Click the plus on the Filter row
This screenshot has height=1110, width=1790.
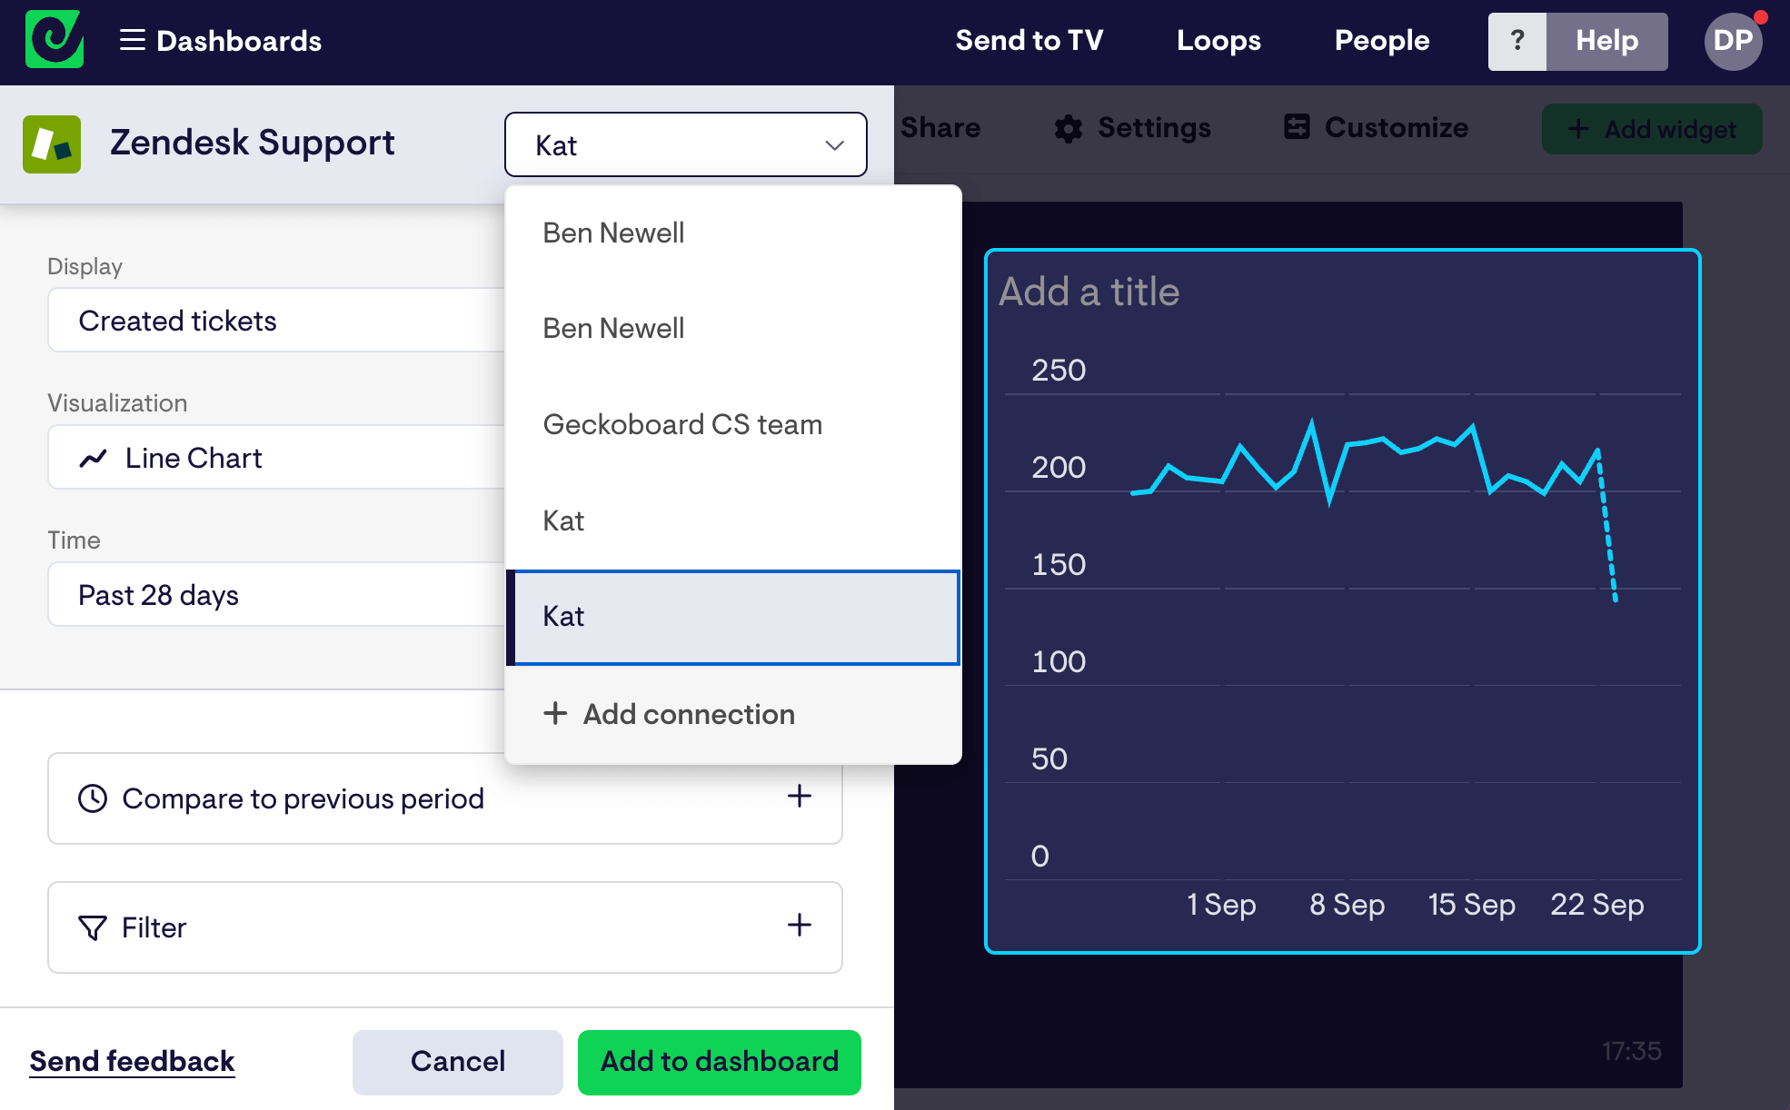(800, 926)
